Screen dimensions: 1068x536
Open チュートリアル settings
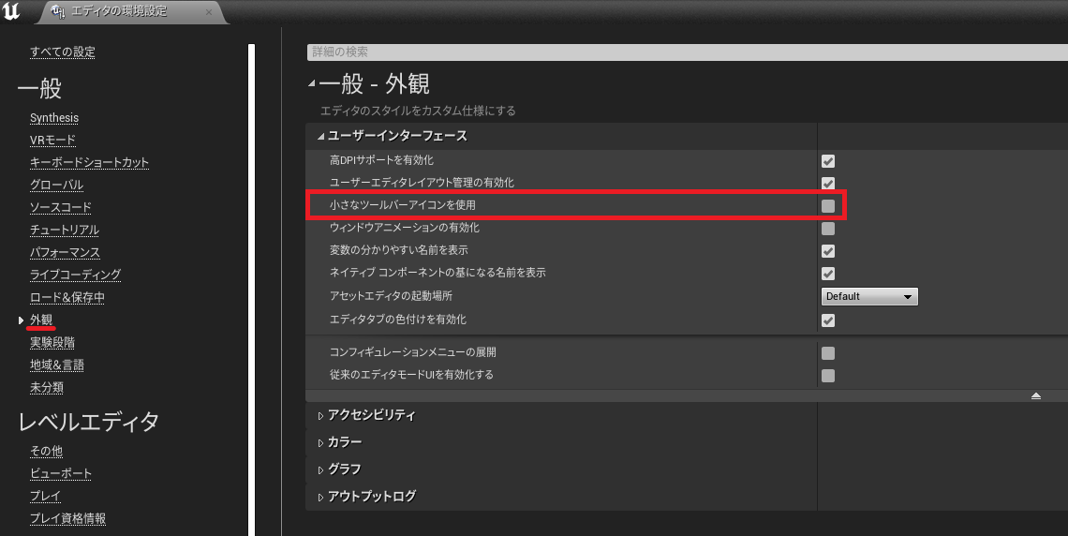coord(65,230)
